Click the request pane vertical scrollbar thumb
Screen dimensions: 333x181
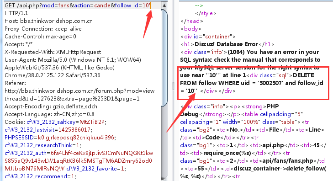coord(164,58)
